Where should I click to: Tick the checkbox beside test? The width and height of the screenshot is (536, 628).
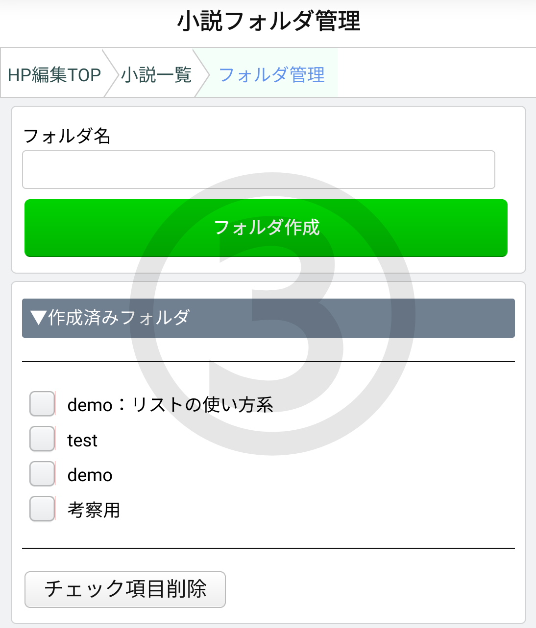pos(42,439)
